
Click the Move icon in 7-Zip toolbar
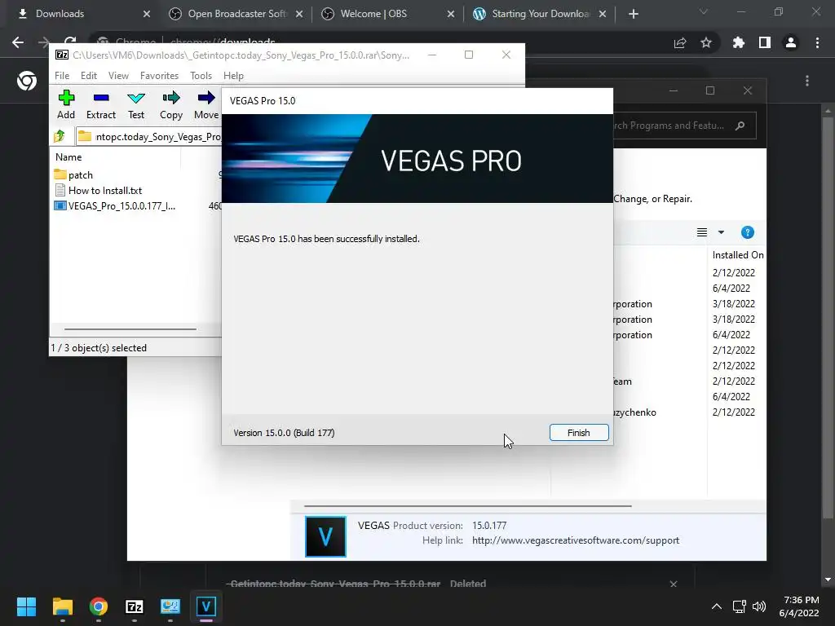206,105
